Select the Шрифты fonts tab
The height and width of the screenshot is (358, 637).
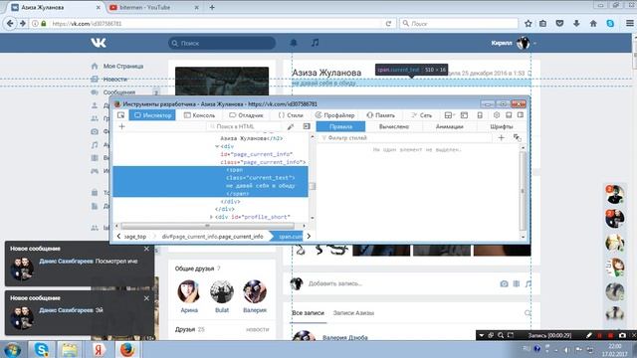(502, 126)
